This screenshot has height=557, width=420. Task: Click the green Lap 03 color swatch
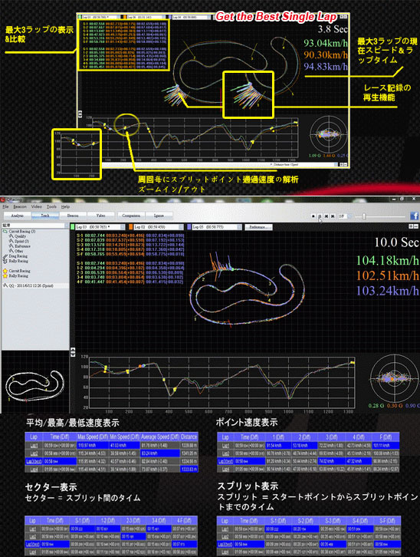(72, 226)
